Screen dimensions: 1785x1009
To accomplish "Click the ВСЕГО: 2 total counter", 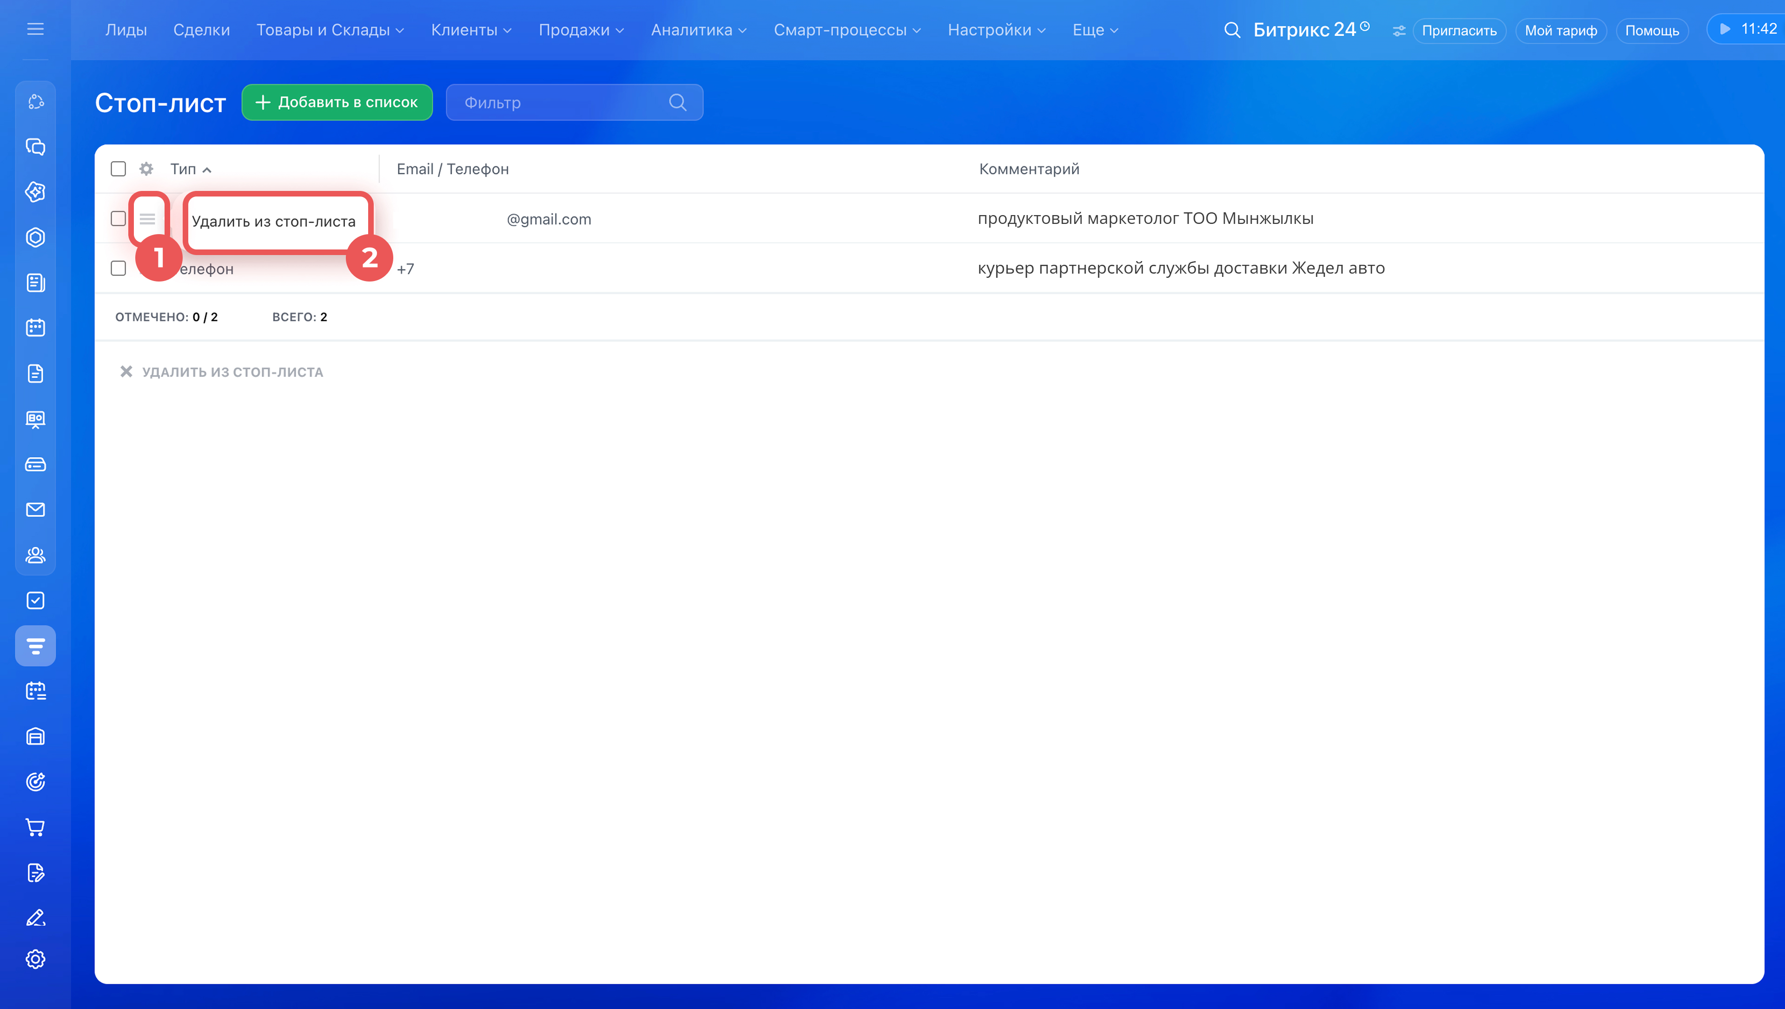I will coord(299,317).
